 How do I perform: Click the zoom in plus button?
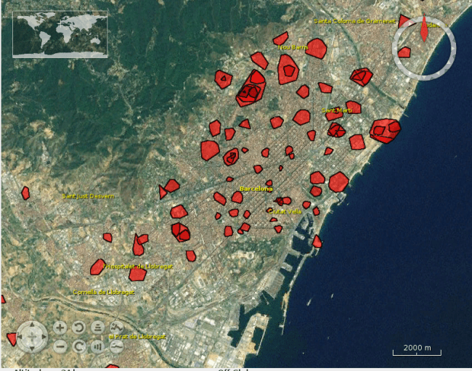pyautogui.click(x=60, y=327)
